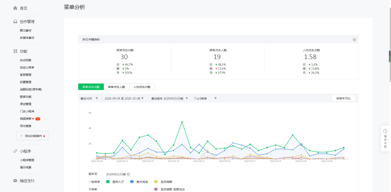
Task: Open the 最近30天 range dropdown
Action: (x=90, y=98)
